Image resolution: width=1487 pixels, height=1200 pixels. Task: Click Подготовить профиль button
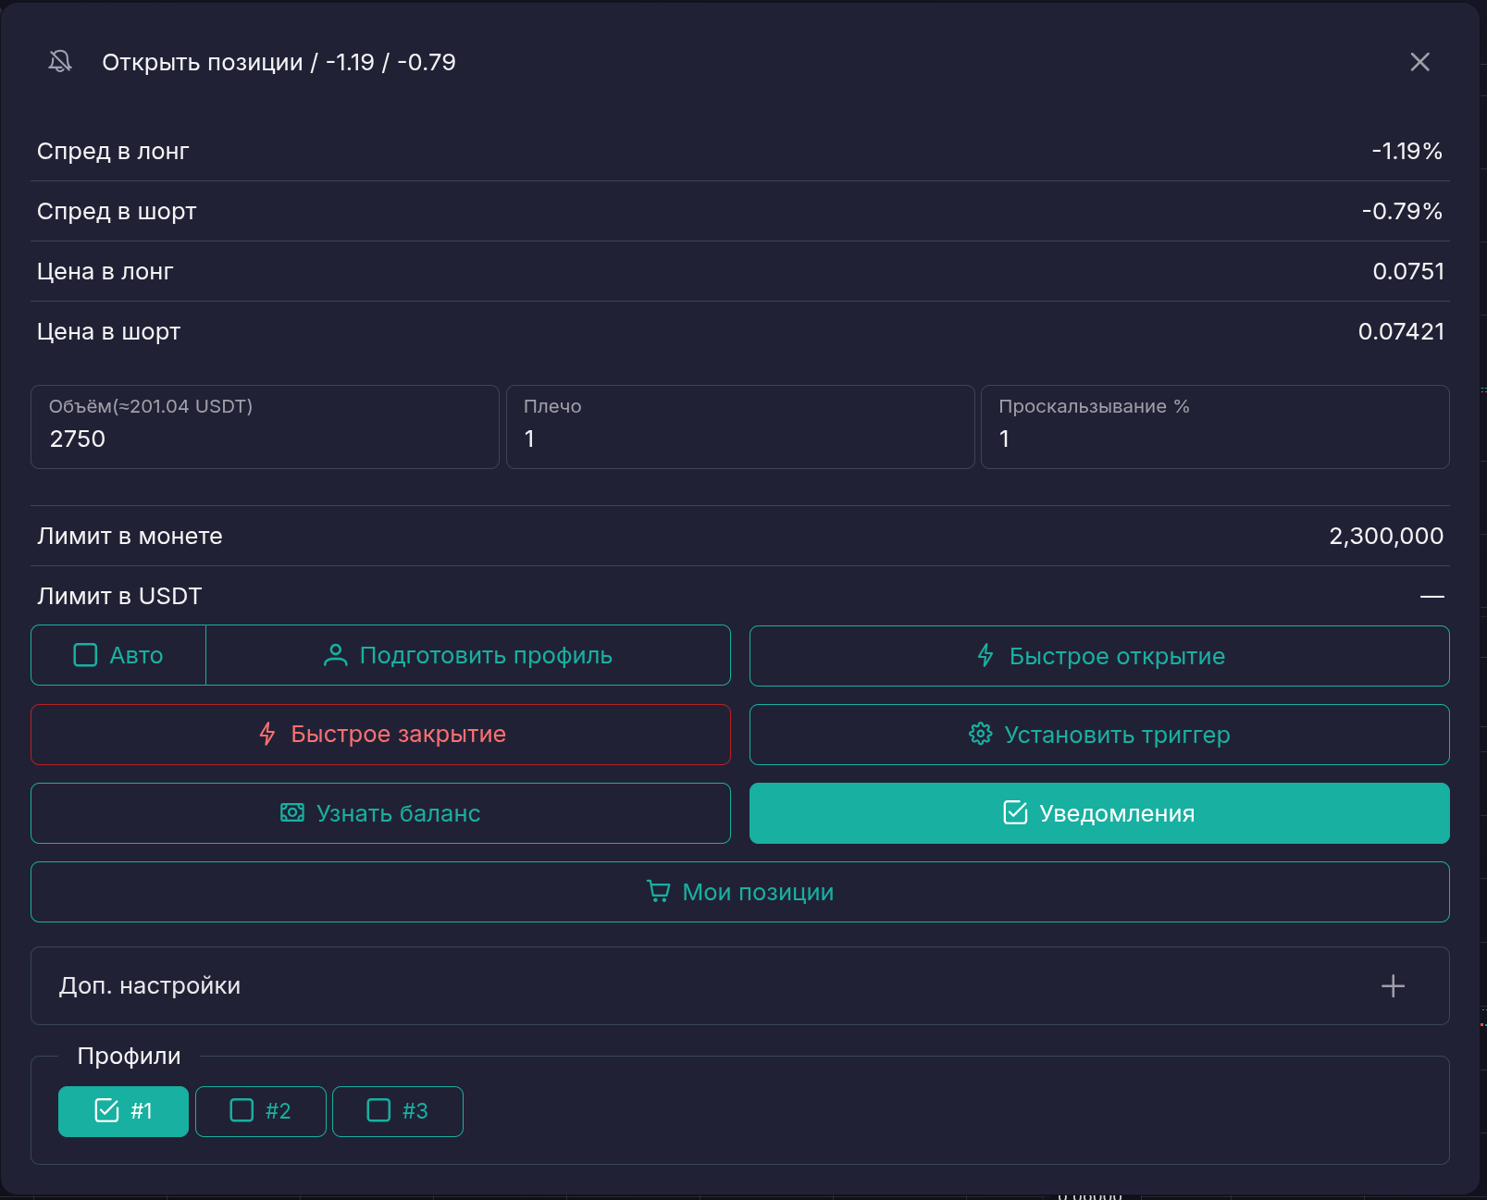[x=468, y=655]
